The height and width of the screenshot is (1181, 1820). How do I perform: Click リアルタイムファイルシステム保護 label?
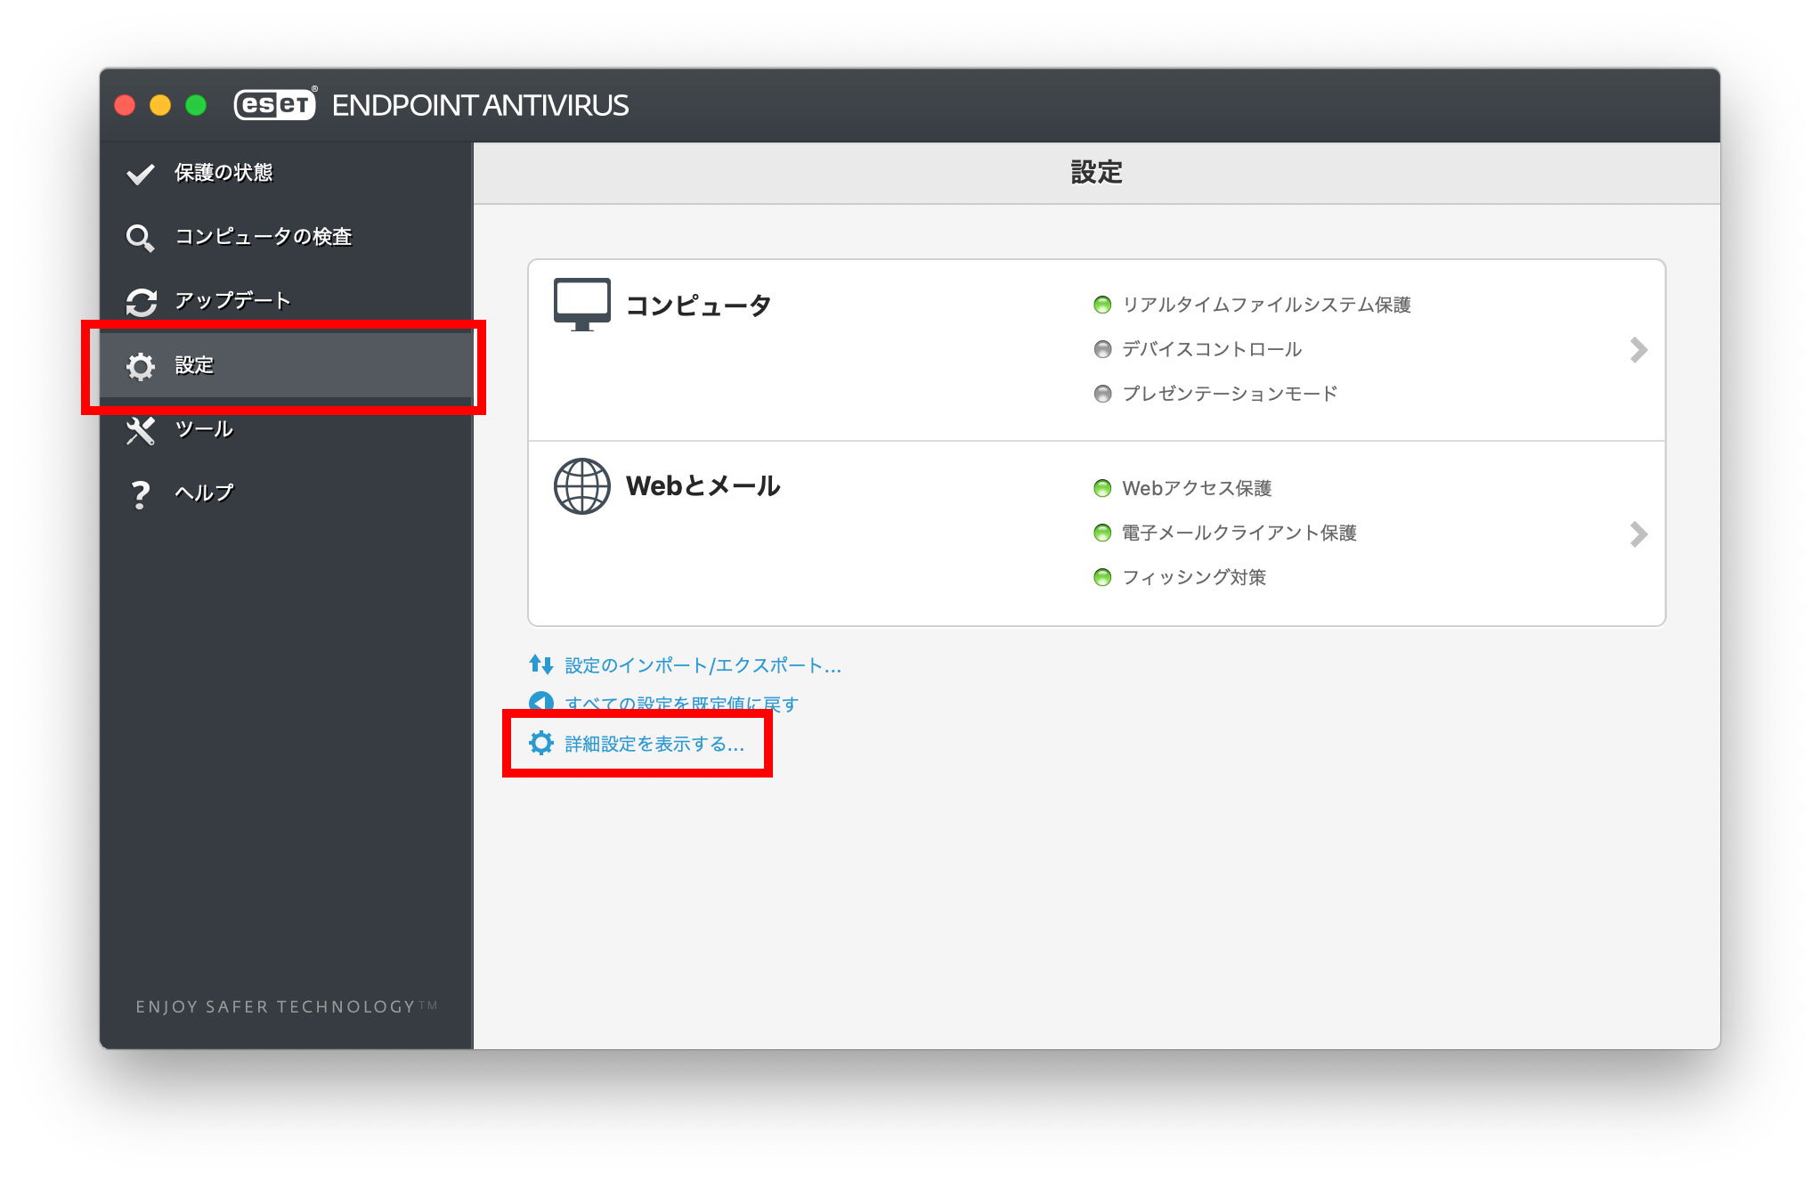coord(1267,305)
